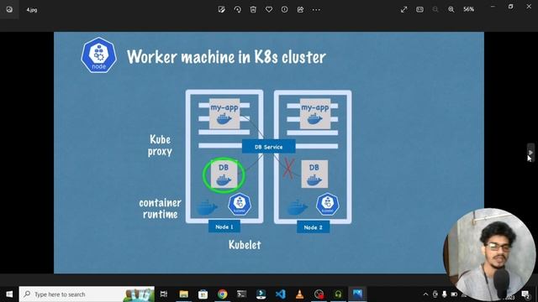Zoom in using the plus magnifier
Viewport: 538px width, 302px height.
tap(451, 9)
